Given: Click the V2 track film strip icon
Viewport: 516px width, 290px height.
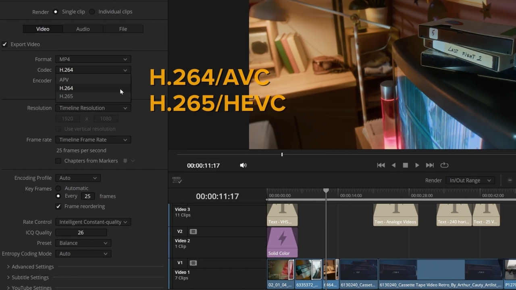Looking at the screenshot, I should tap(193, 232).
